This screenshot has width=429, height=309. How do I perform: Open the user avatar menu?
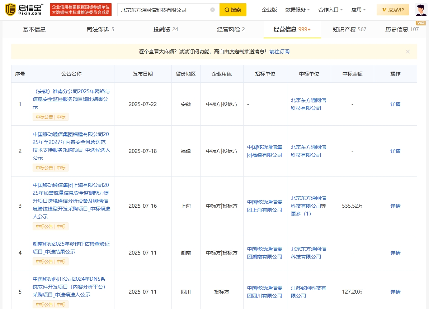pos(420,10)
